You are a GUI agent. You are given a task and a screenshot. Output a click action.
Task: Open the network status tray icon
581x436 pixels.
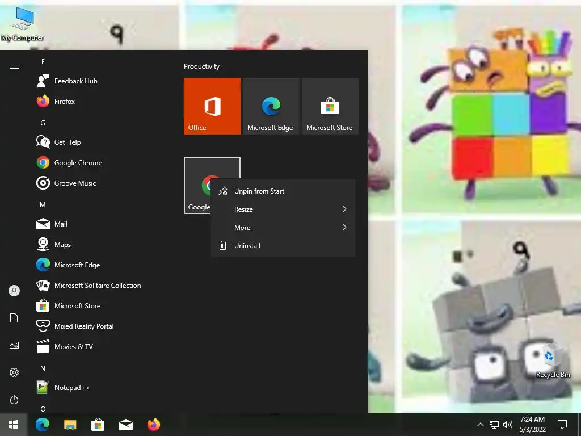pyautogui.click(x=494, y=425)
